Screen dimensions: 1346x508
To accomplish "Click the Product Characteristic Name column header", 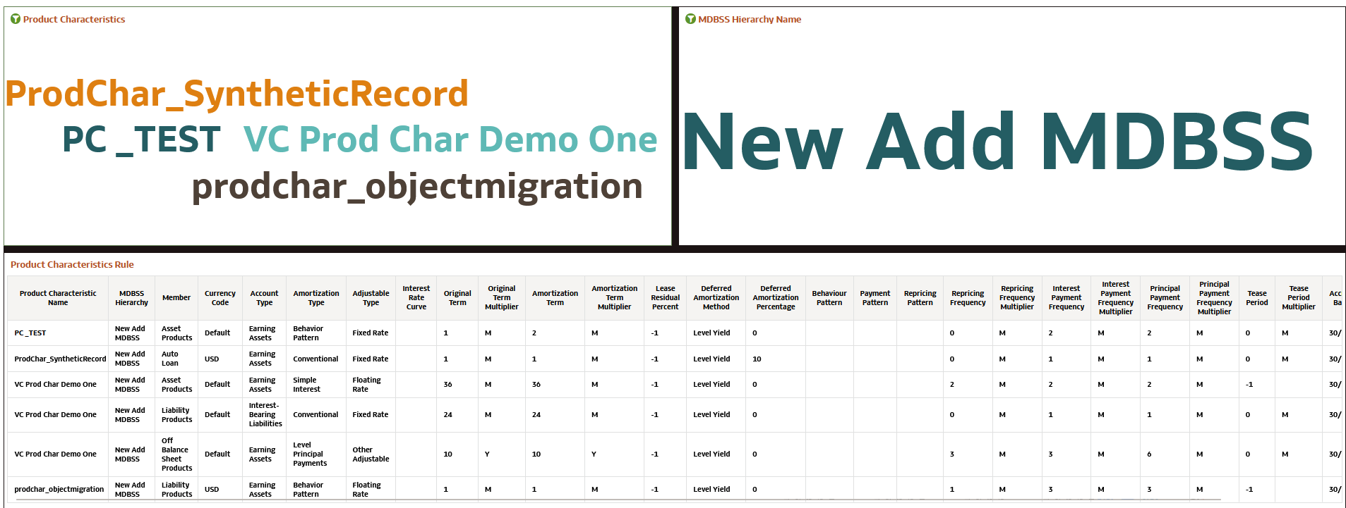I will pos(58,298).
